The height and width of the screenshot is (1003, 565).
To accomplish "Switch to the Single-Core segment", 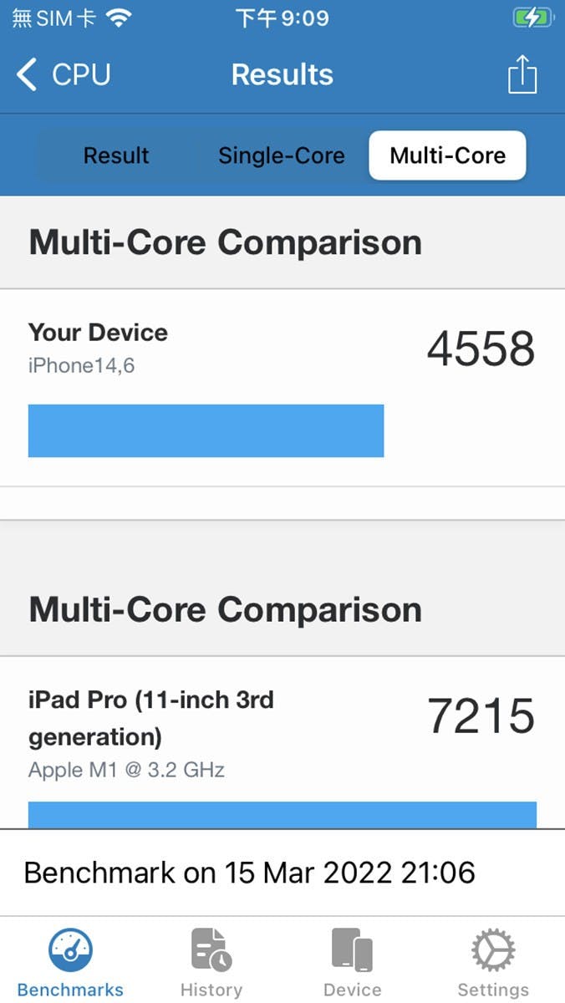I will tap(281, 155).
